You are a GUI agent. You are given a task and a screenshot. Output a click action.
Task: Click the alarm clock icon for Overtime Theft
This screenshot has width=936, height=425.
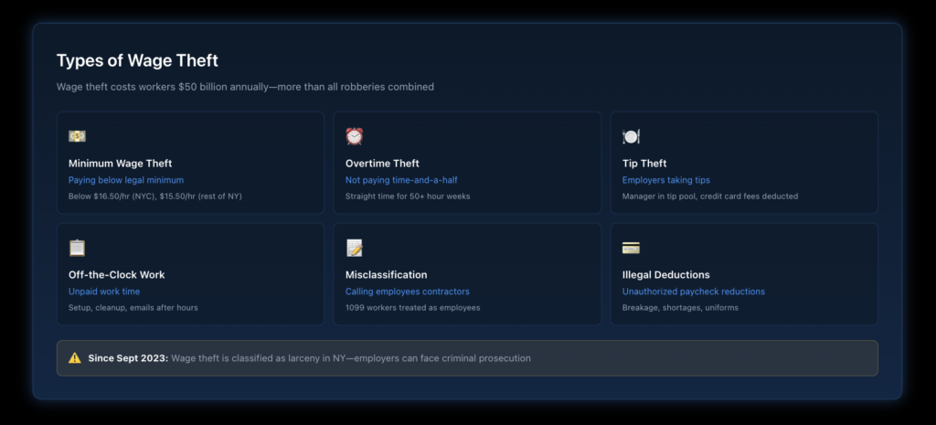point(354,136)
